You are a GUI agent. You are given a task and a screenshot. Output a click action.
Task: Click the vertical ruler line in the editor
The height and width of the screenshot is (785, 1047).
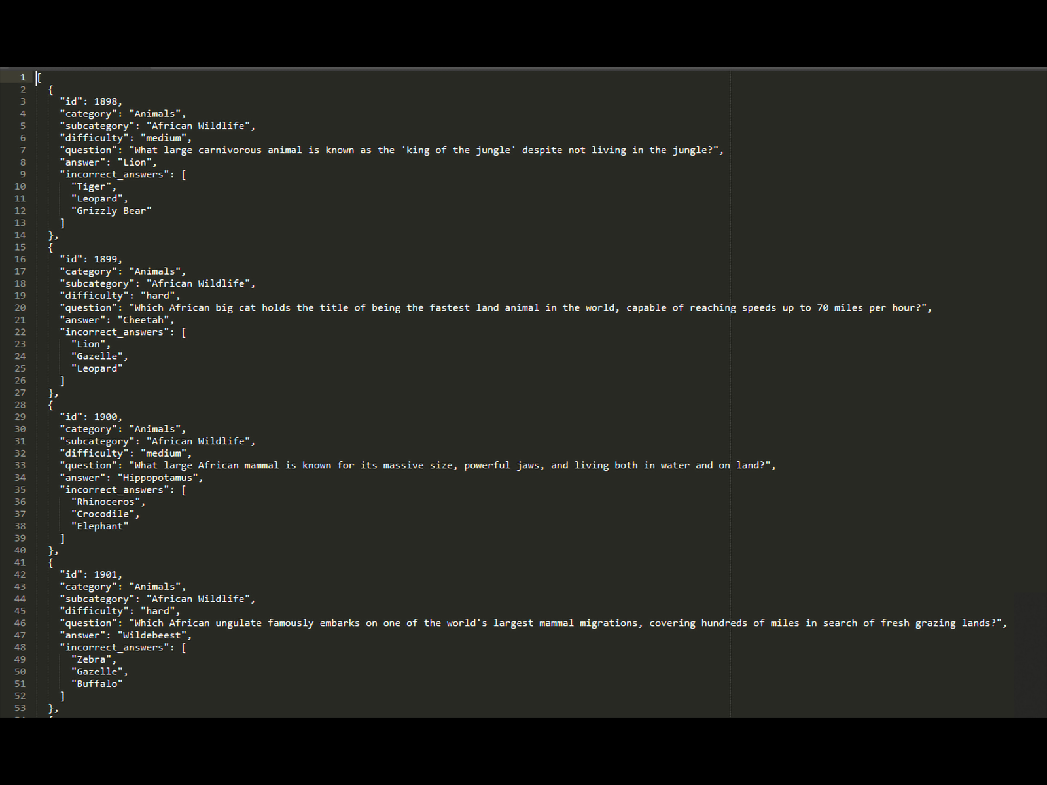point(730,392)
